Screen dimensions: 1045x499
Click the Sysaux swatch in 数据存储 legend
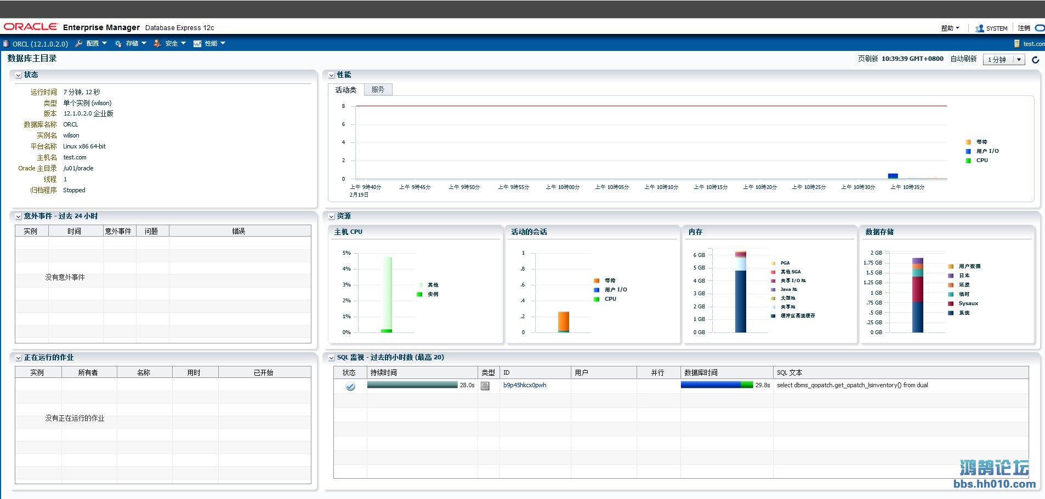click(x=951, y=303)
